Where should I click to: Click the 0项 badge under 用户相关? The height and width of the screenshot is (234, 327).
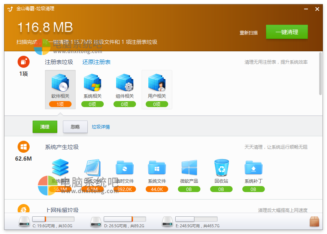157,104
